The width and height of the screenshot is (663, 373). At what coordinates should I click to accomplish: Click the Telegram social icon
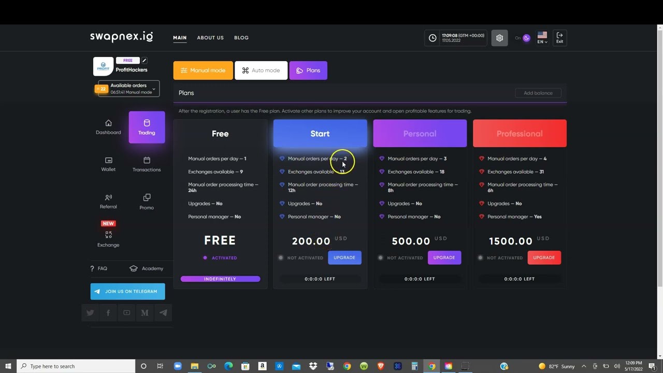point(163,312)
